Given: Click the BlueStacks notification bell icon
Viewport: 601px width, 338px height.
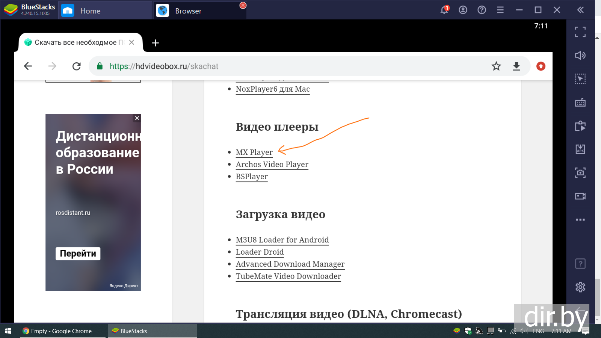Looking at the screenshot, I should (x=444, y=10).
